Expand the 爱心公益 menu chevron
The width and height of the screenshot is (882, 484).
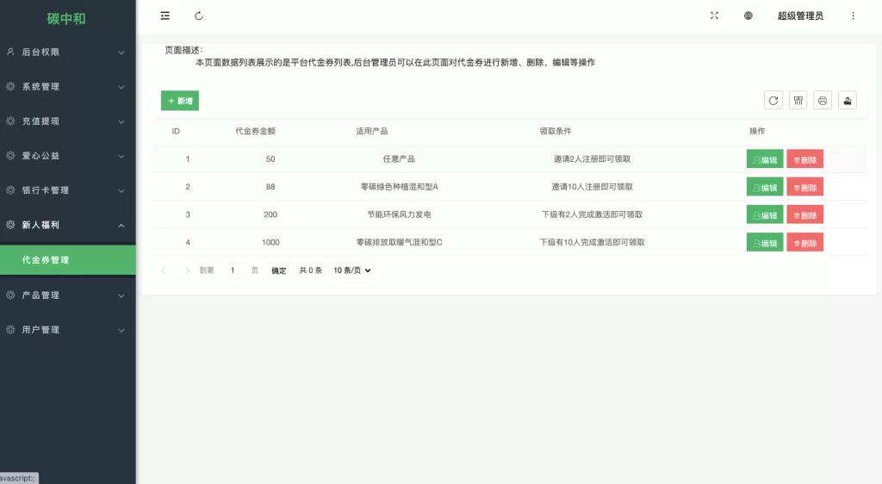click(121, 156)
